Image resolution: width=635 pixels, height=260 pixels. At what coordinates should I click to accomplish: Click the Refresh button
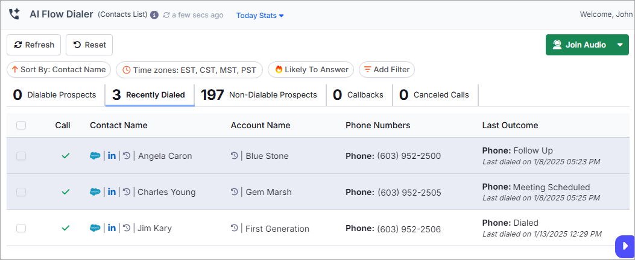[x=34, y=45]
